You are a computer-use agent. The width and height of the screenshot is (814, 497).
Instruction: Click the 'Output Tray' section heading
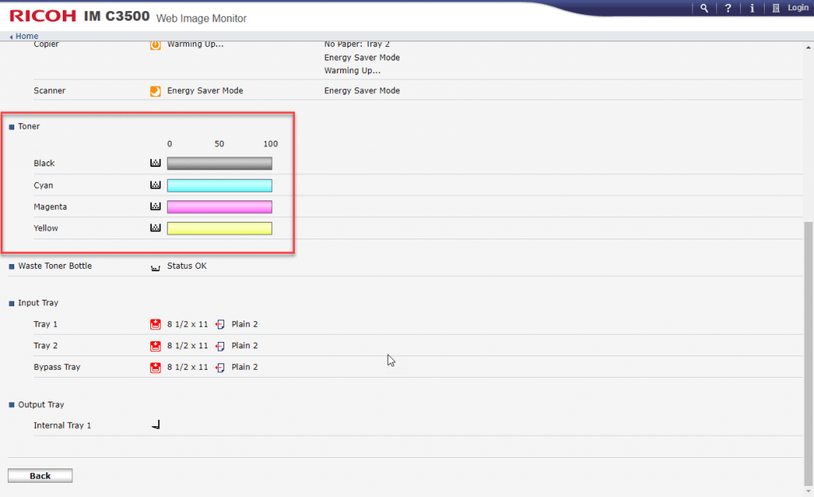click(41, 405)
